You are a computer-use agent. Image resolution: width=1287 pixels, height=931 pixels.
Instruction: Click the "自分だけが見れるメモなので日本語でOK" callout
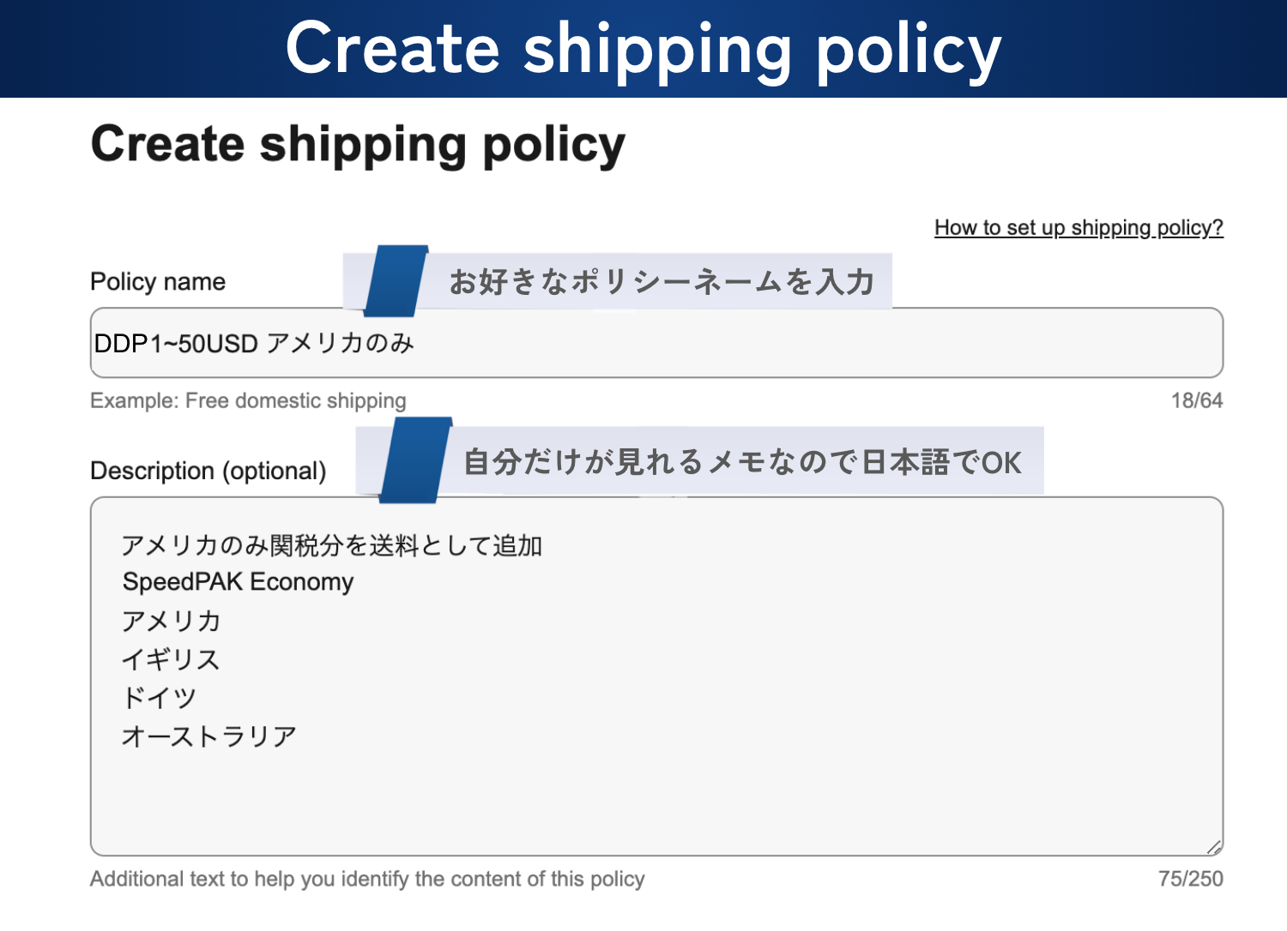tap(742, 462)
